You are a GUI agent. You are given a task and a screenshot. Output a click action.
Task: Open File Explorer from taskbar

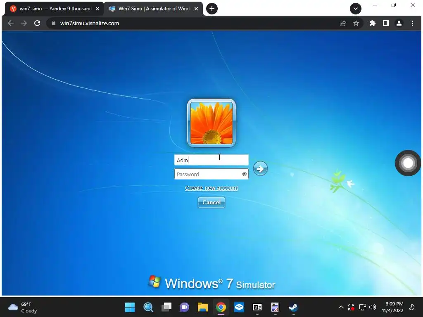(x=202, y=307)
